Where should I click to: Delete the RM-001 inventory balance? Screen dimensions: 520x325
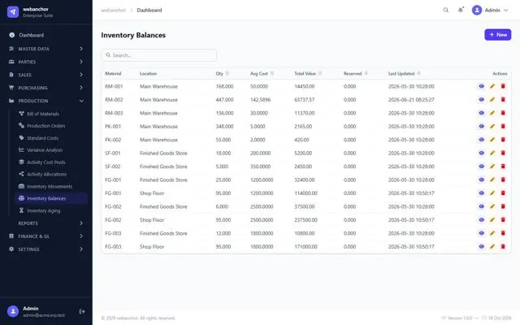[503, 86]
